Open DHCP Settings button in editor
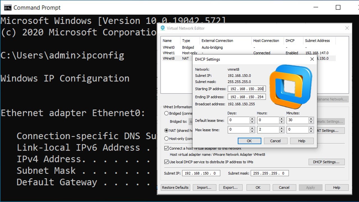Screen dimensions: 359x202 (x=327, y=162)
